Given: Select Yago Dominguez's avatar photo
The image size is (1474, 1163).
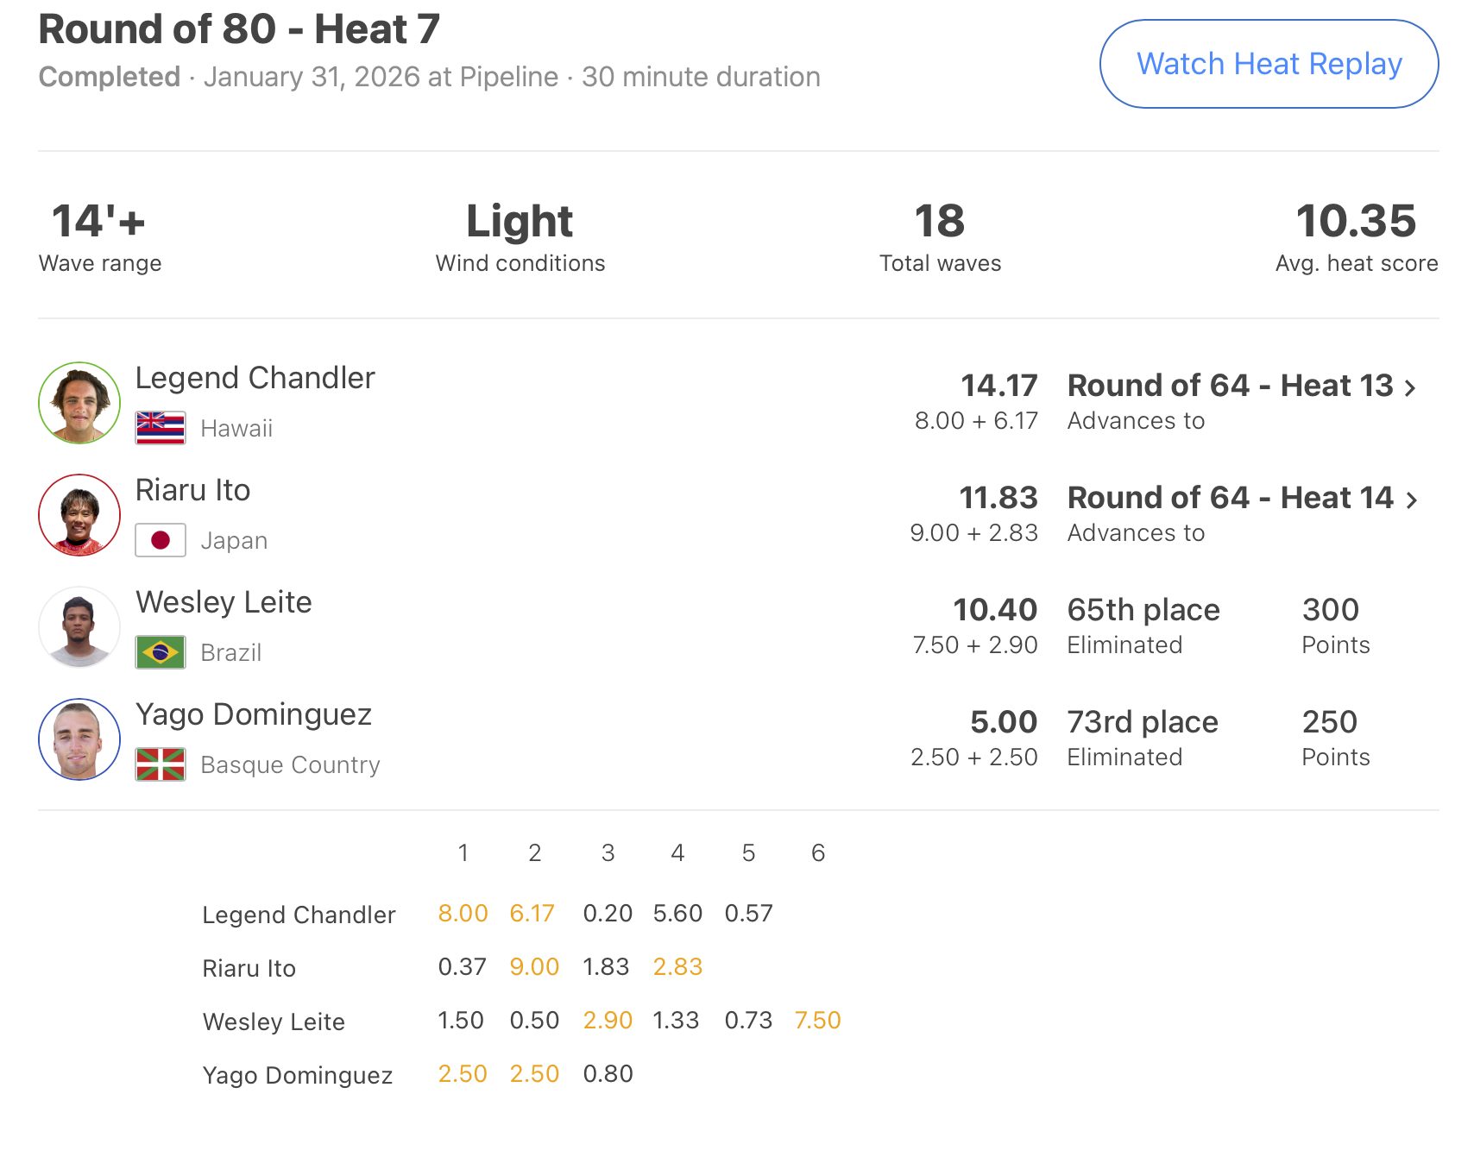Looking at the screenshot, I should coord(79,739).
